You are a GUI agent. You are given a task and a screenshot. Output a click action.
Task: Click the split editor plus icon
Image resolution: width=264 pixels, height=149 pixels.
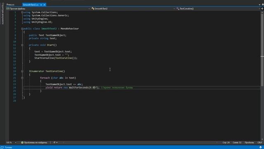pos(262,9)
